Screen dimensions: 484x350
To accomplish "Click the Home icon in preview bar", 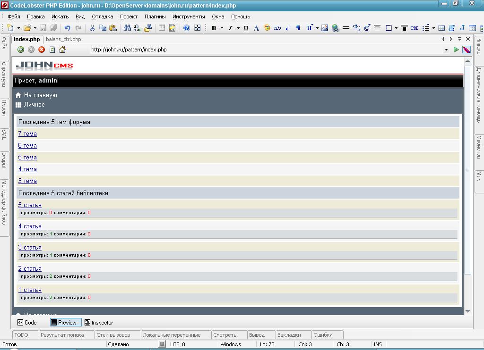I will click(x=62, y=50).
